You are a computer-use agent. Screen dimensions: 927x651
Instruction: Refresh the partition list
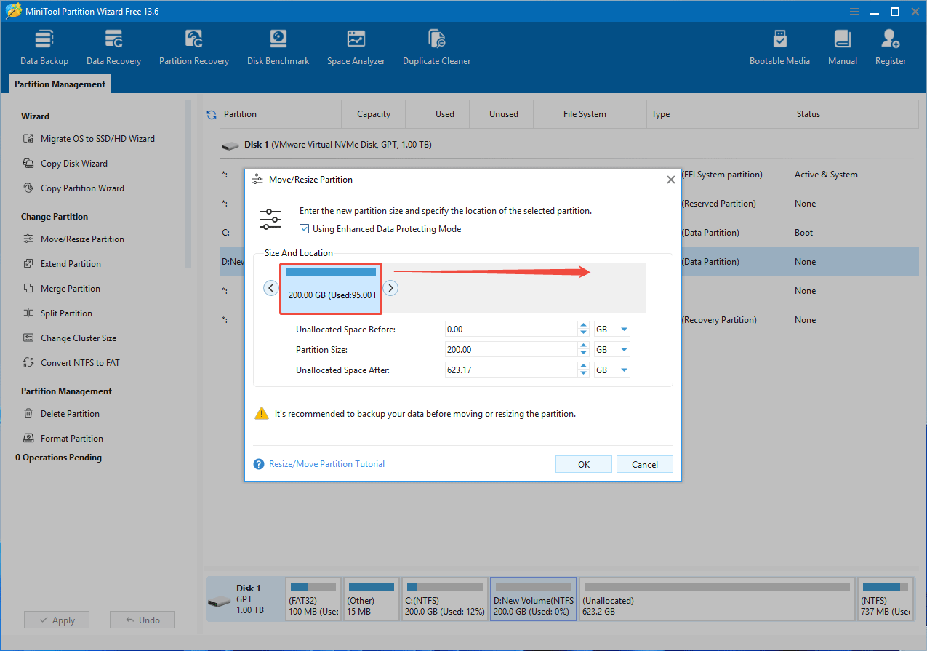(212, 114)
